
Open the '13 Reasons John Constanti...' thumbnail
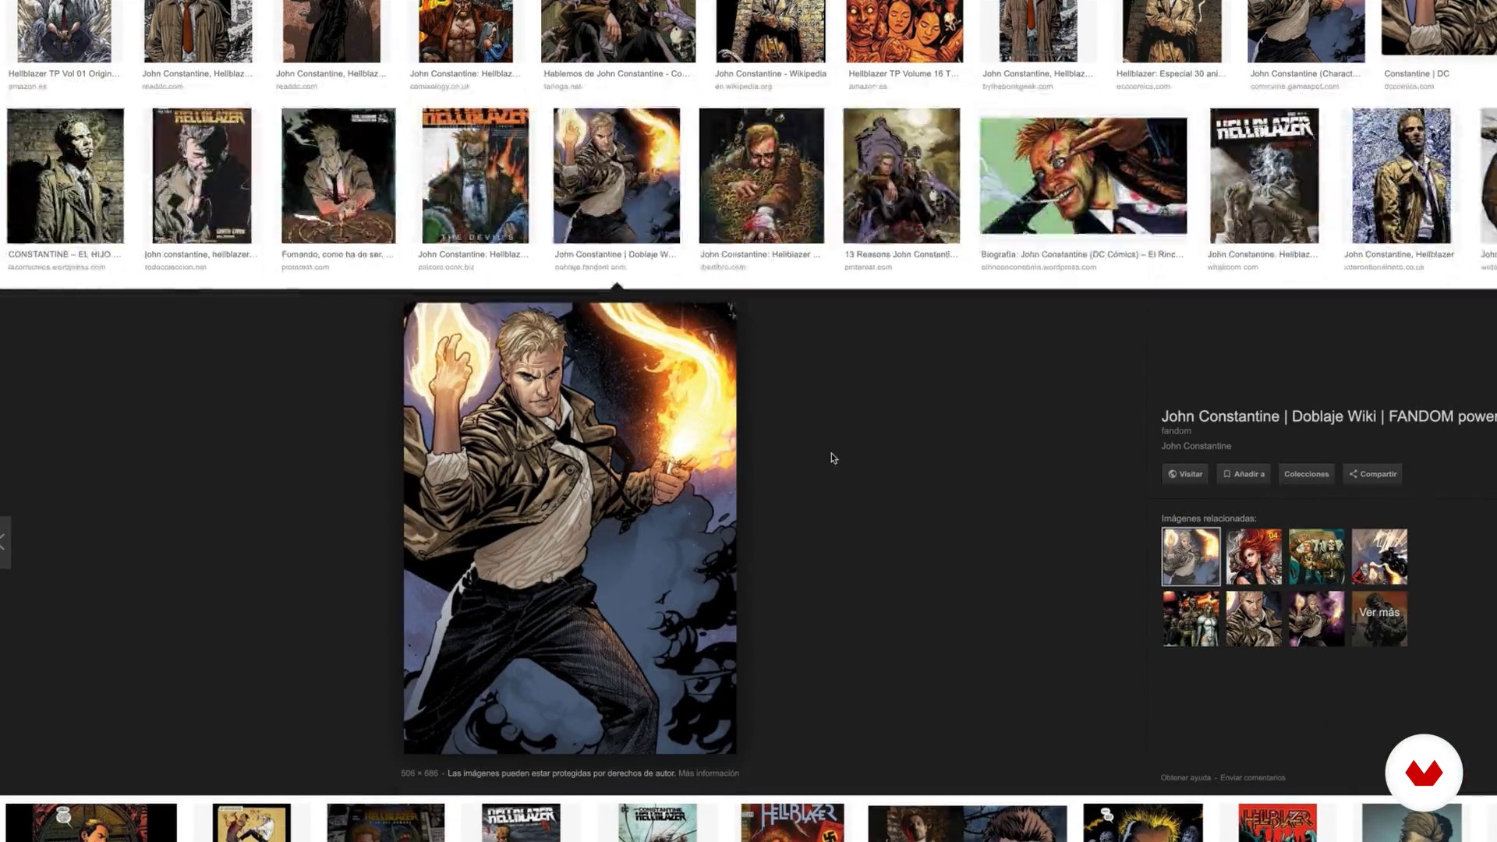click(901, 176)
